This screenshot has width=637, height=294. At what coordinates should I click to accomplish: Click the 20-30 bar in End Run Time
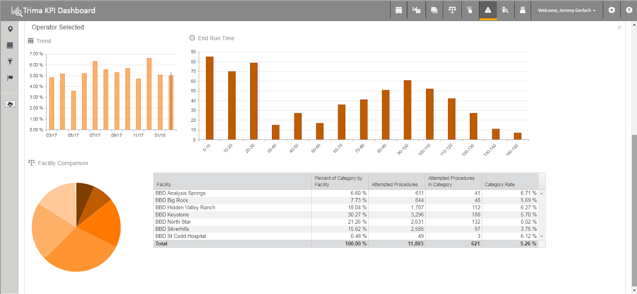[x=254, y=101]
